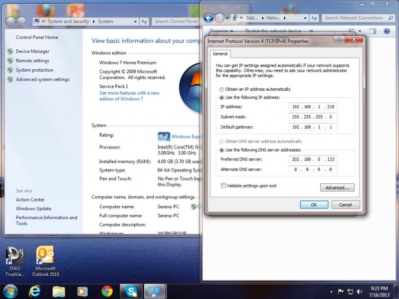Viewport: 399px width, 299px height.
Task: Open Windows Explorer folder on taskbar
Action: 58,292
